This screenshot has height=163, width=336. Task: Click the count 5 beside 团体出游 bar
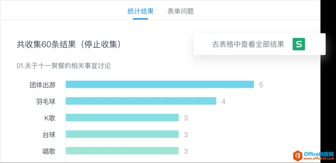click(261, 85)
